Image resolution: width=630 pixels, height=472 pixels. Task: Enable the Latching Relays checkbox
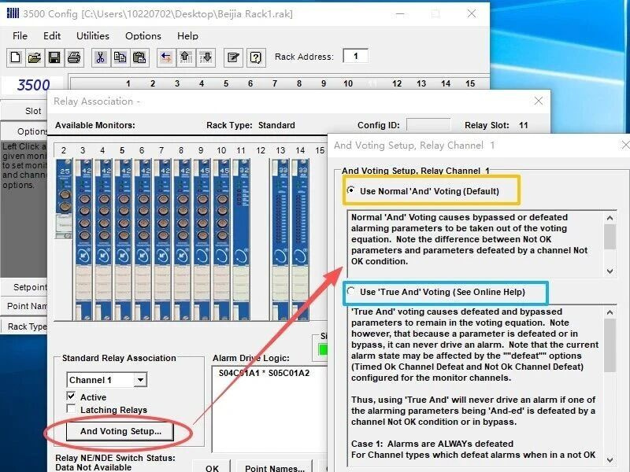pyautogui.click(x=72, y=410)
